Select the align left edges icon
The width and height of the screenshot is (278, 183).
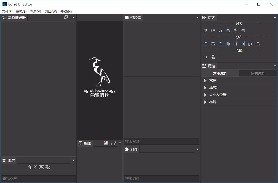228,30
